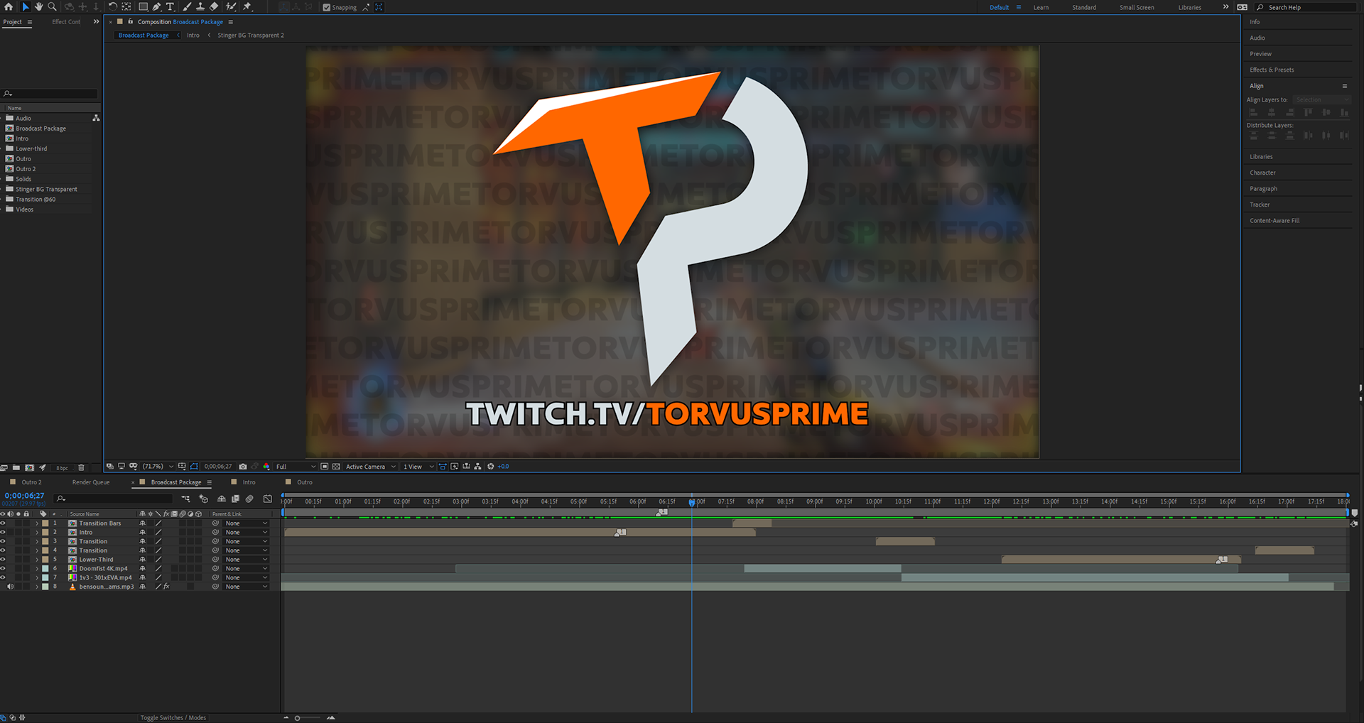
Task: Click the timeline zoom slider handle
Action: (298, 718)
